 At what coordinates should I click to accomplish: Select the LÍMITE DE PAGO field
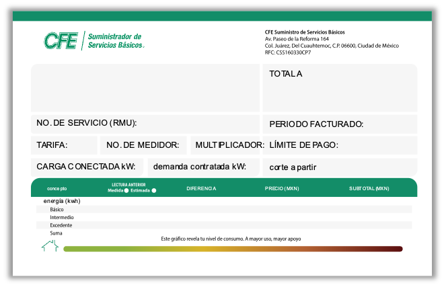click(x=339, y=145)
